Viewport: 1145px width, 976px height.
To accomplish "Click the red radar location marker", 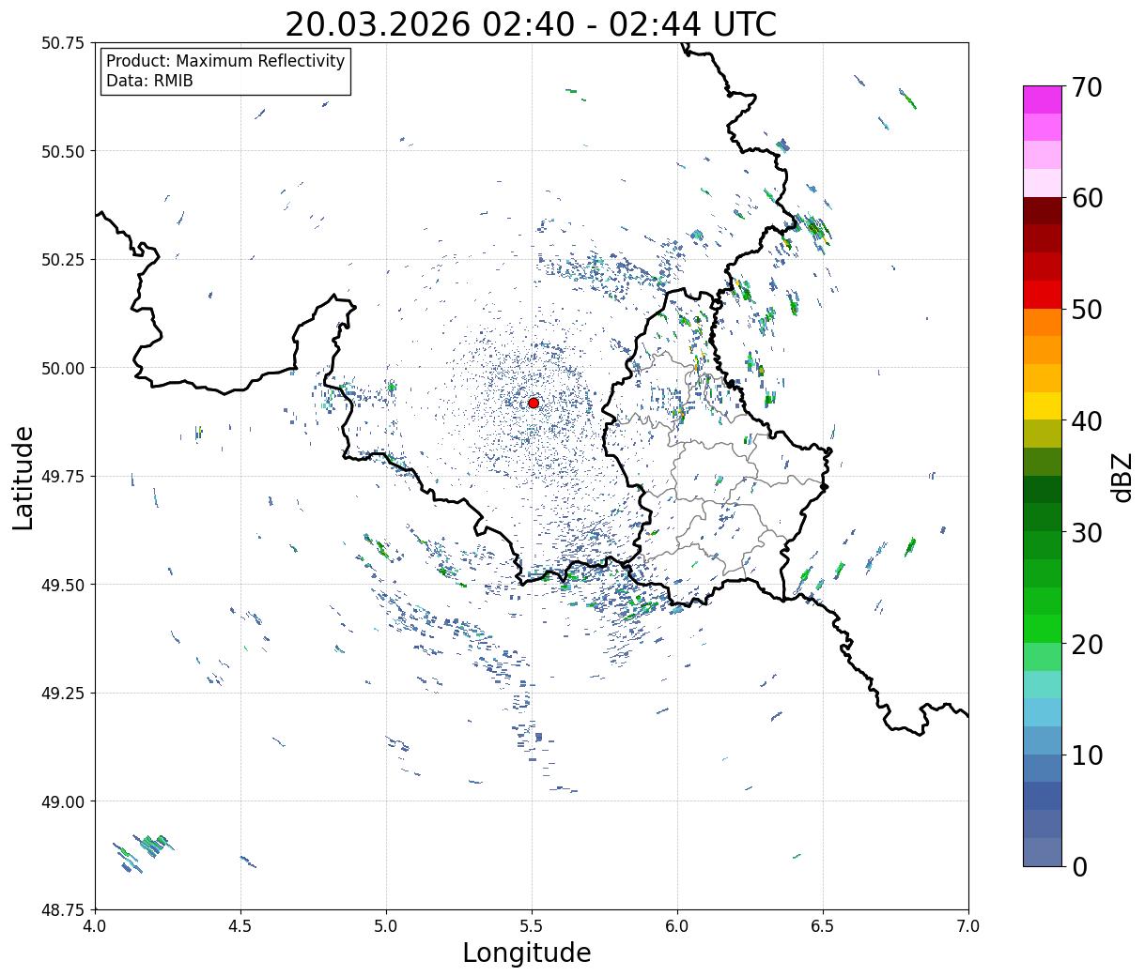I will [x=534, y=403].
